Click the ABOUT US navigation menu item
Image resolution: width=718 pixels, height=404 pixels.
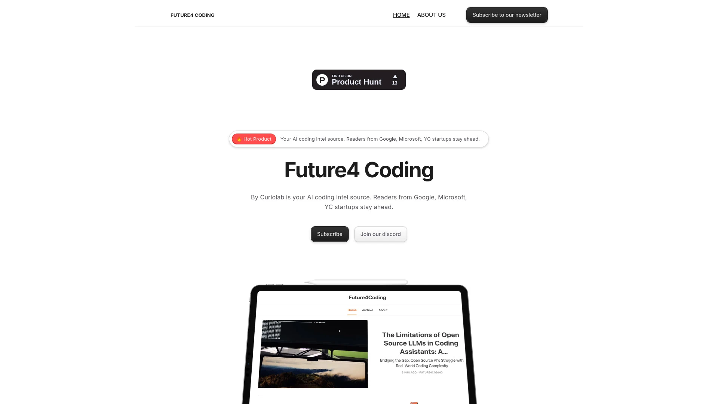[431, 15]
